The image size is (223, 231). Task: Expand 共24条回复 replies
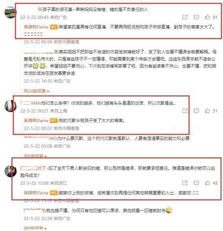point(36,91)
